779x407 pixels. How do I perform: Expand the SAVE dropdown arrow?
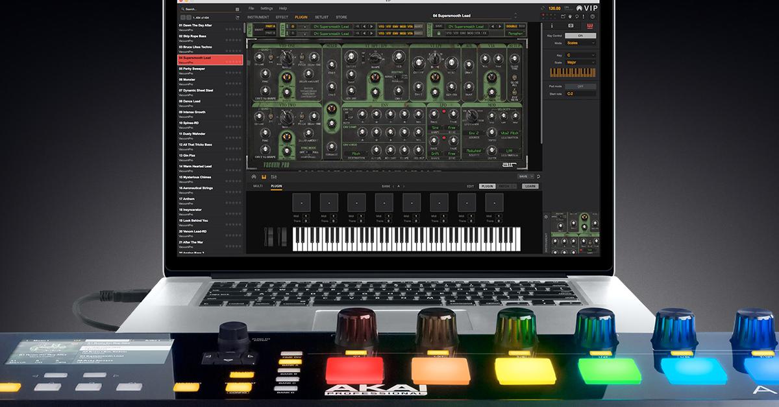tap(531, 176)
